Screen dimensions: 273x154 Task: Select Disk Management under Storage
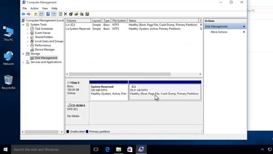click(x=46, y=58)
